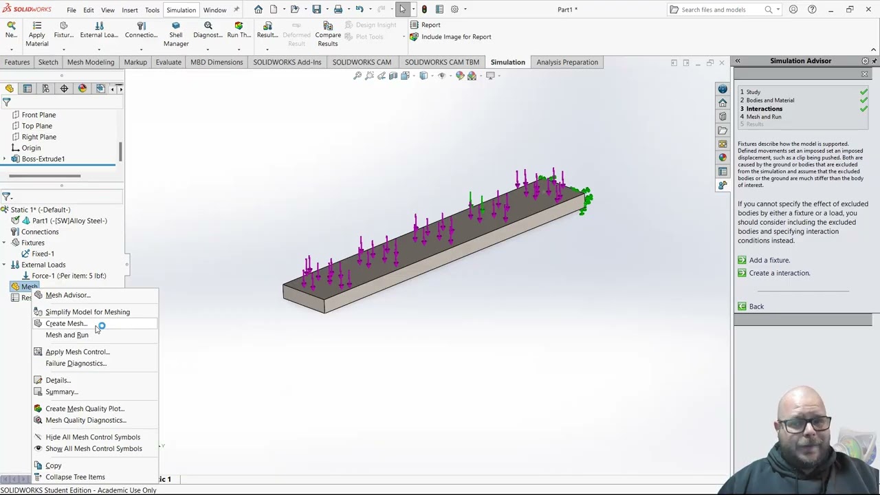Open the FeatureManager design tree tab icon

(9, 89)
